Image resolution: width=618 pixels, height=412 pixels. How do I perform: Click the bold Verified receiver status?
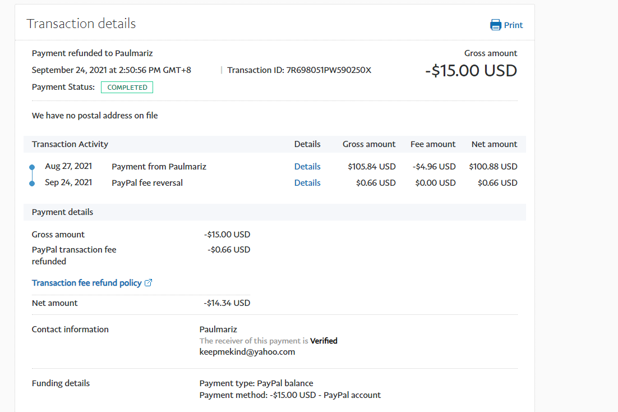point(324,341)
